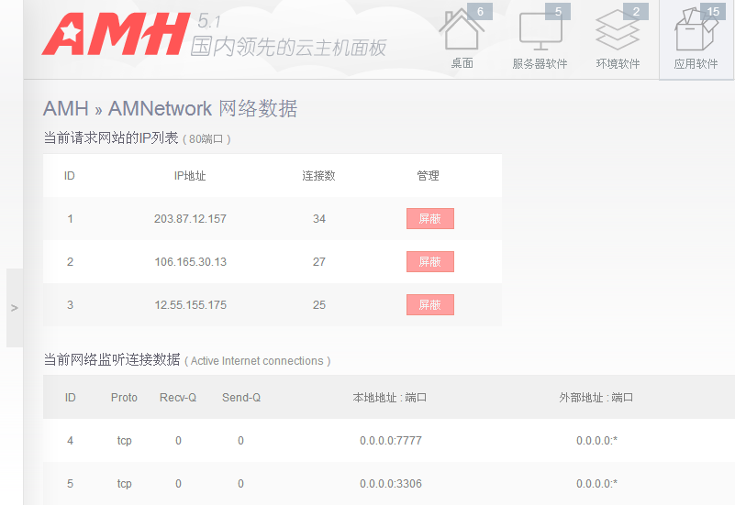The height and width of the screenshot is (505, 735).
Task: Select the 环境软件 tab label
Action: (x=618, y=64)
